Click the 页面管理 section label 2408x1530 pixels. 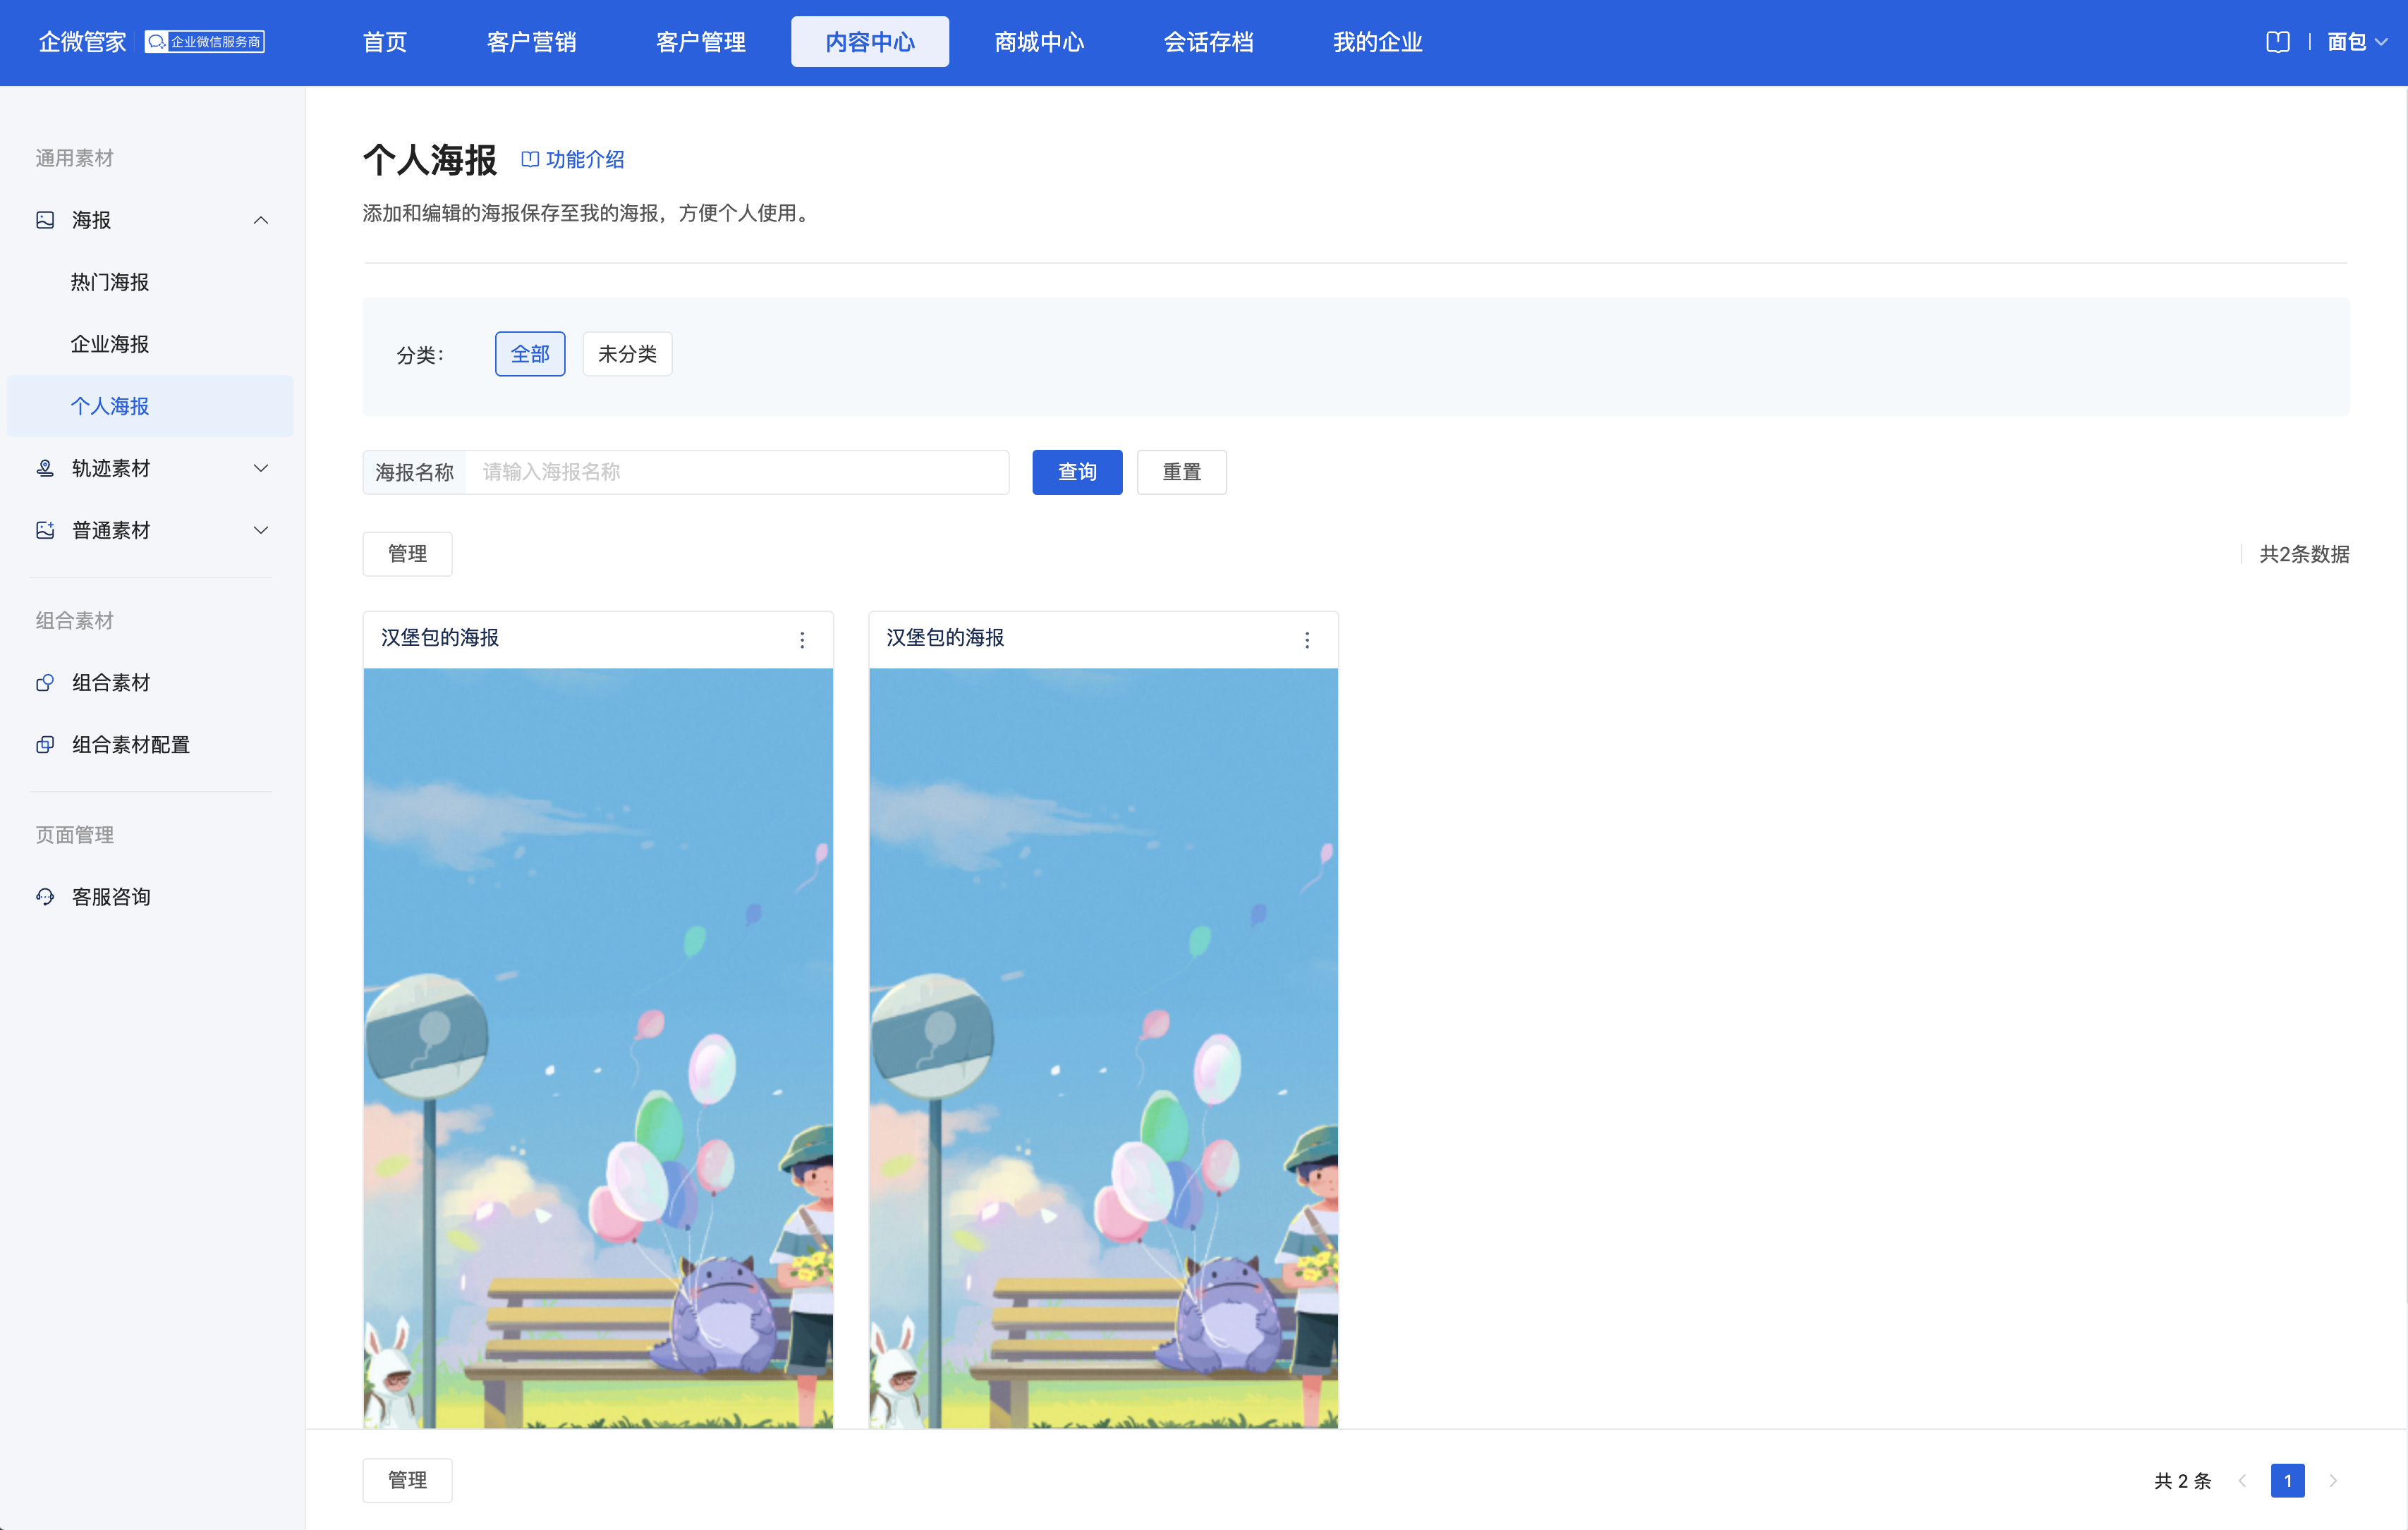[74, 835]
